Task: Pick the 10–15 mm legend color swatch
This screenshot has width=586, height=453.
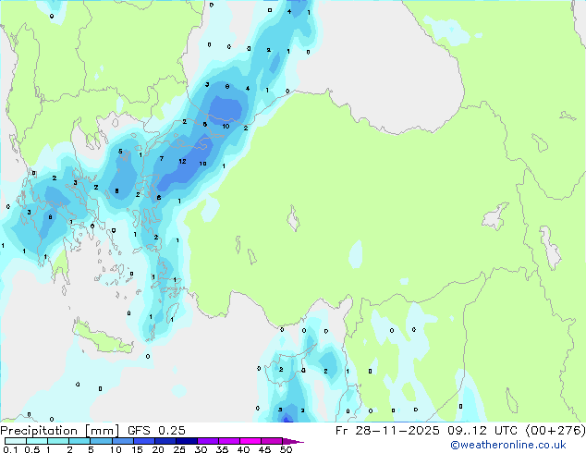Action: 122,441
